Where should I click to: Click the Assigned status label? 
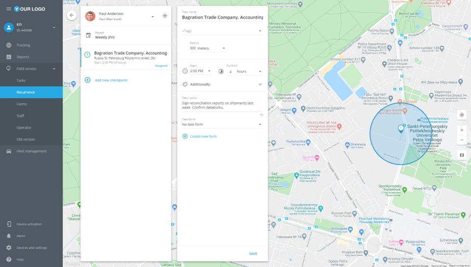tap(161, 66)
